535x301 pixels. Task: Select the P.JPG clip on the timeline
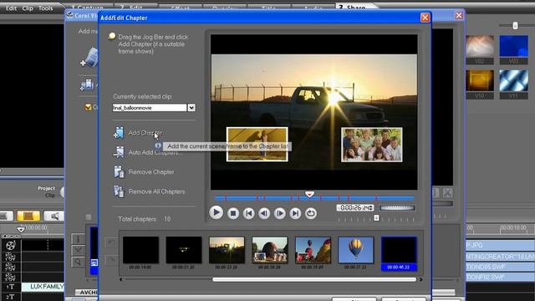(500, 245)
